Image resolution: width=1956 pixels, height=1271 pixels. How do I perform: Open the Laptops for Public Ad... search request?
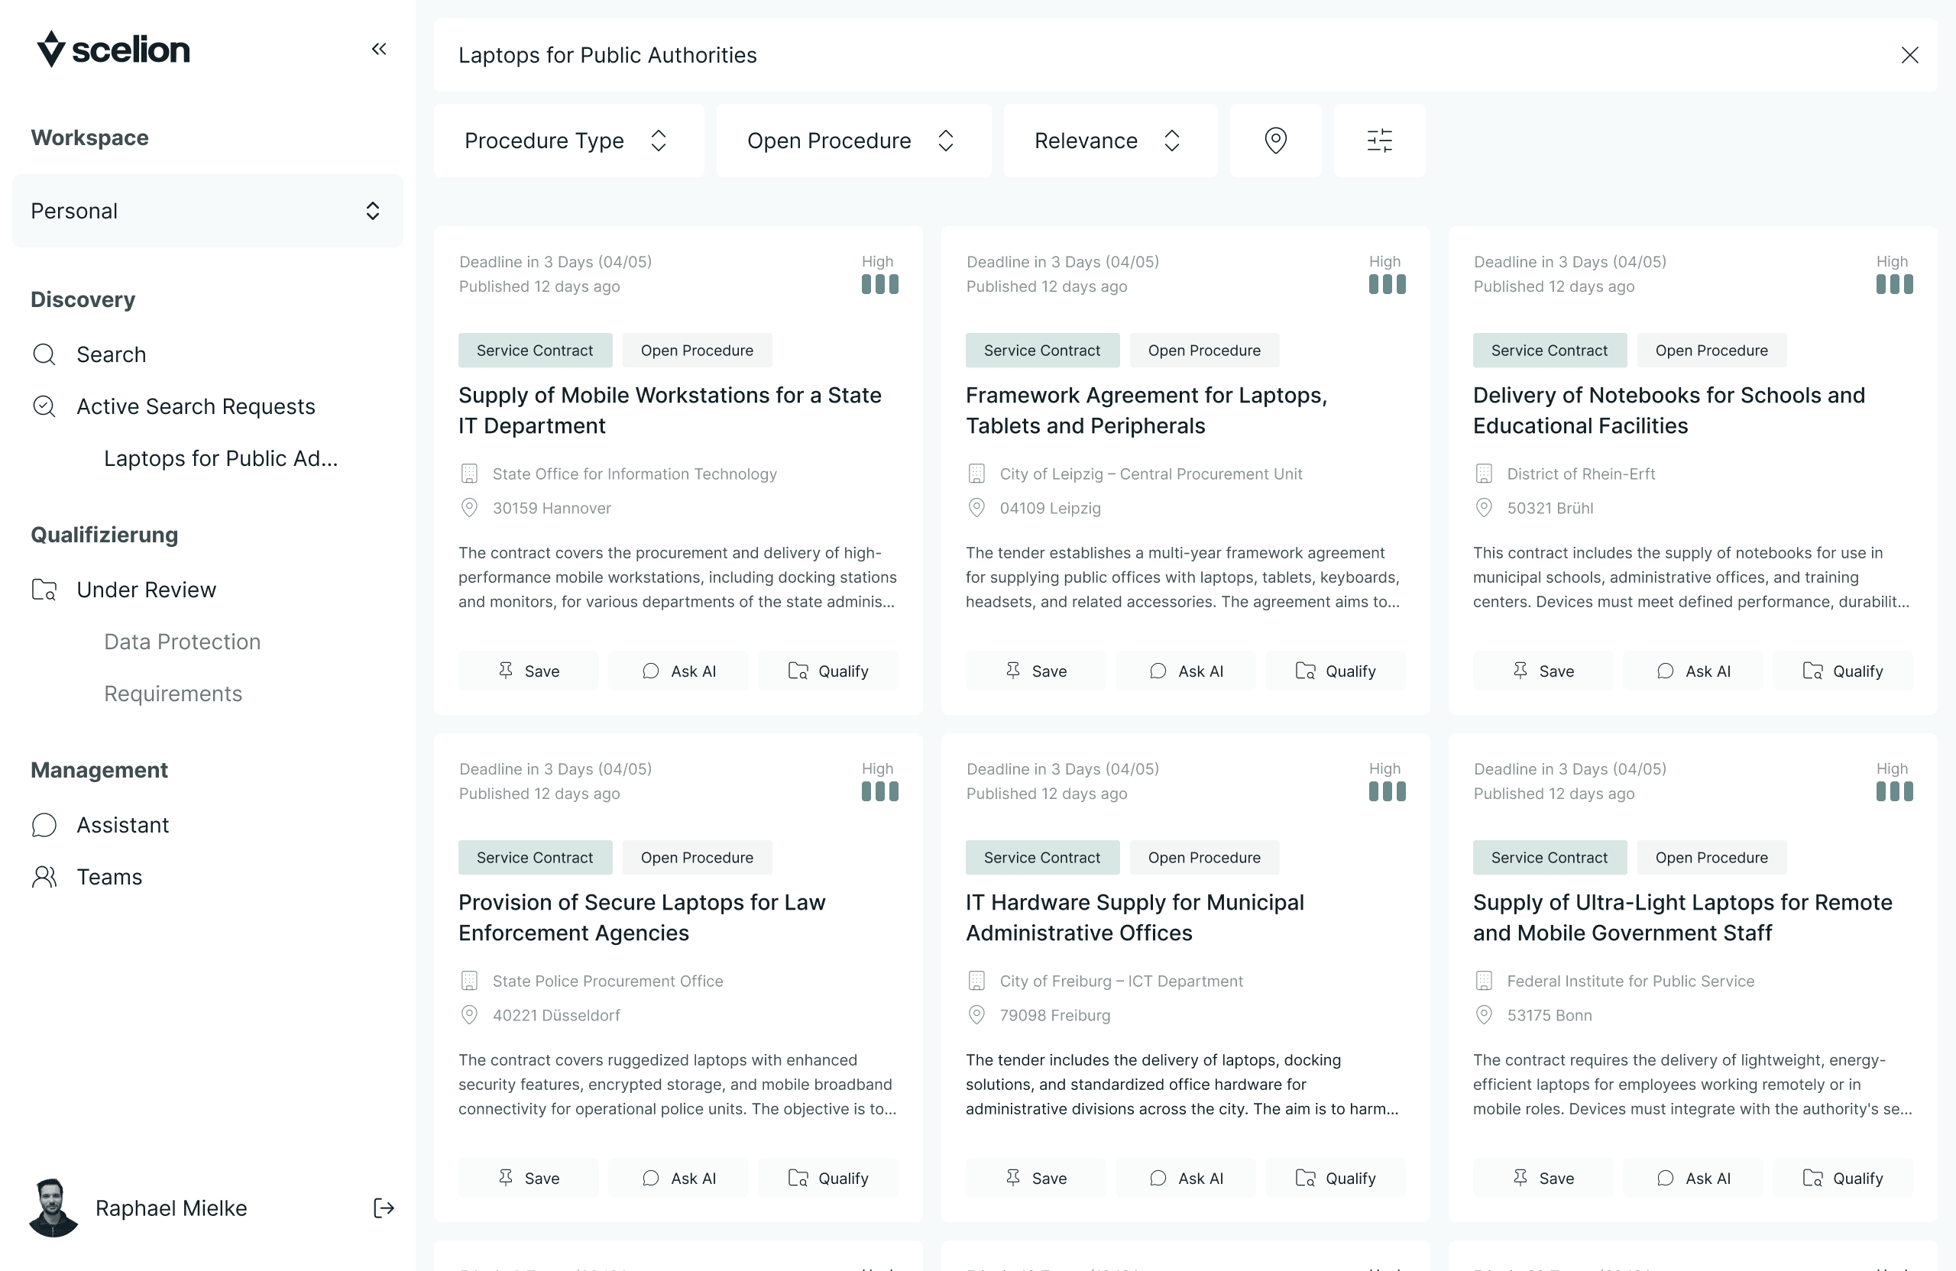(221, 458)
